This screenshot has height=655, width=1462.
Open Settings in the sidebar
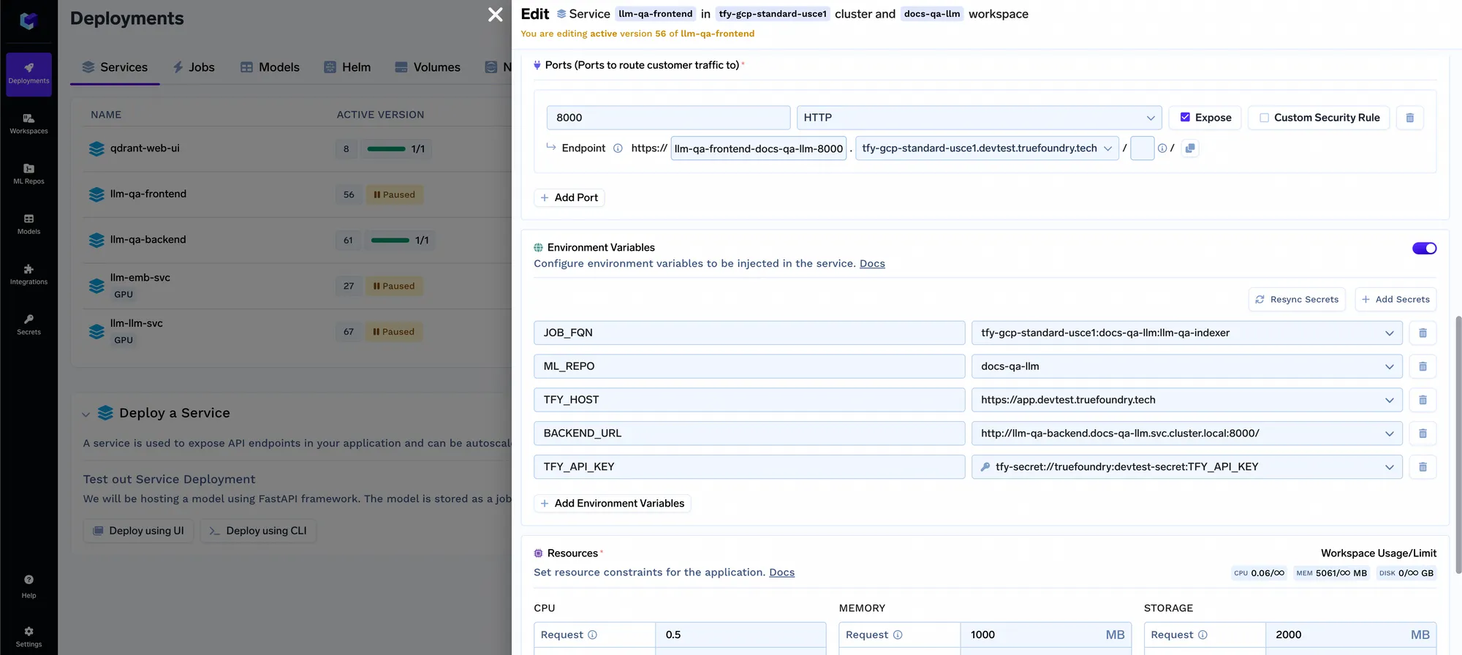point(29,636)
